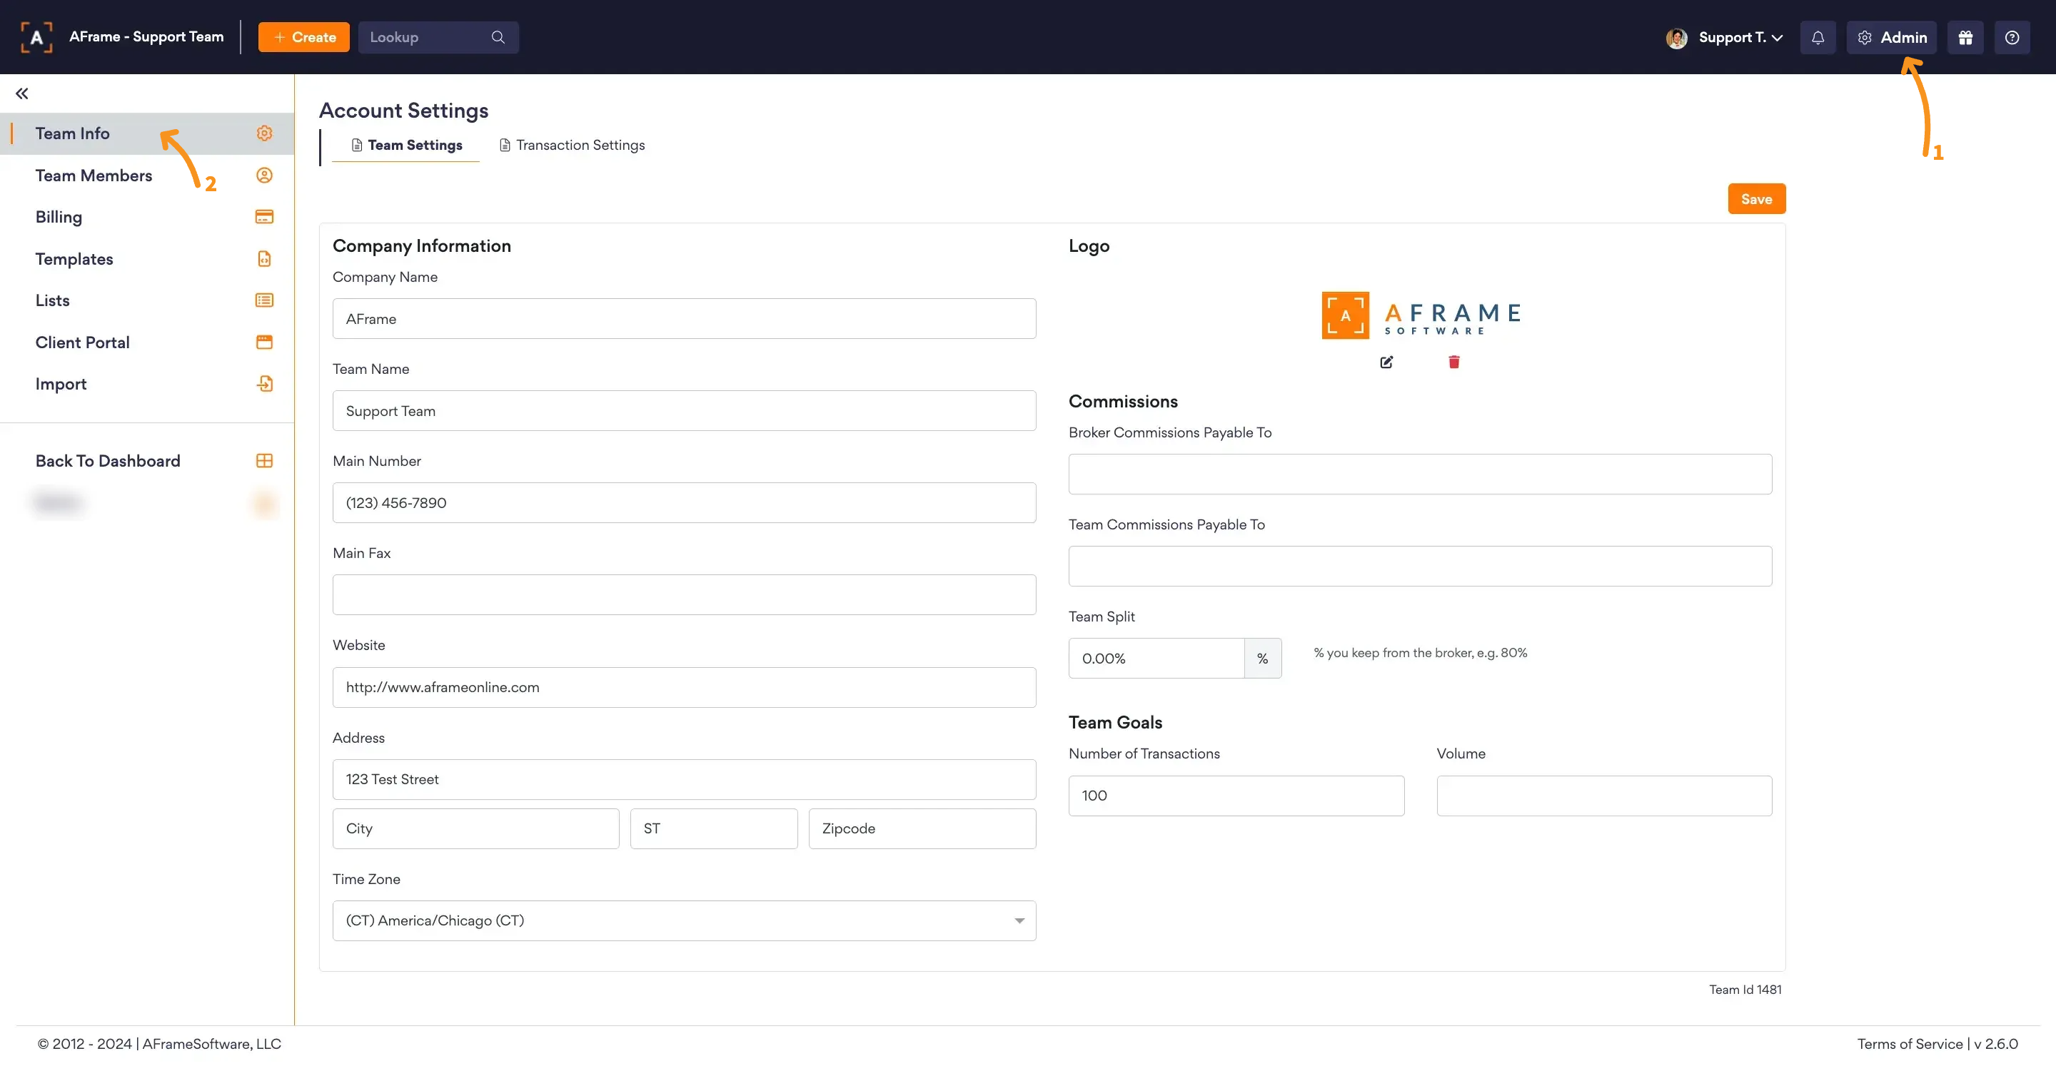Click the edit logo pencil icon

click(x=1386, y=362)
